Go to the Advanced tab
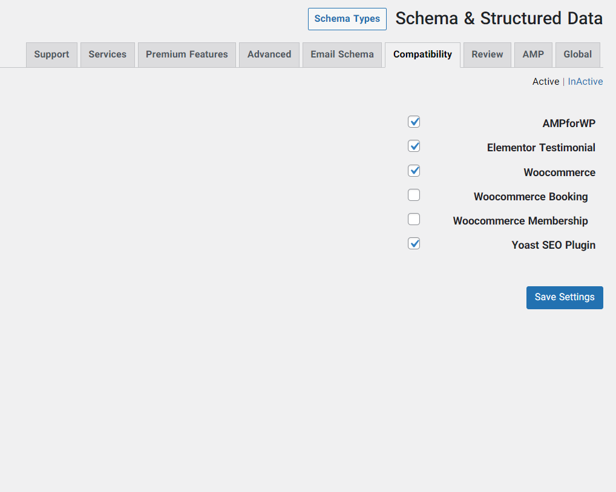Screen dimensions: 616x492 coord(269,54)
